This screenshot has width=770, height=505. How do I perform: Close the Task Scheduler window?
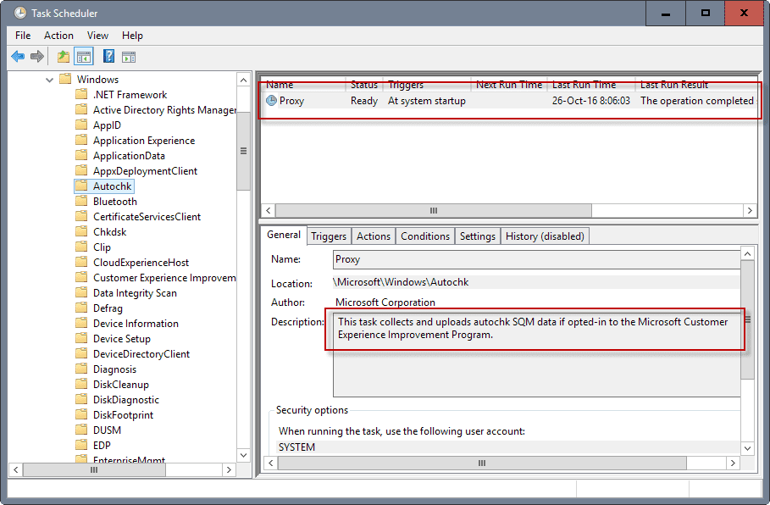click(x=744, y=14)
